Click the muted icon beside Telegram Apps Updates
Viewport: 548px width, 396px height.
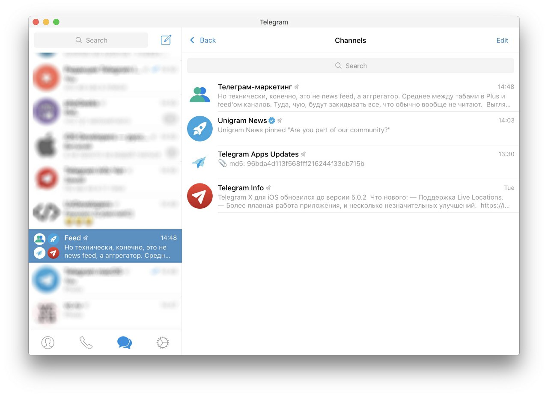pyautogui.click(x=303, y=154)
